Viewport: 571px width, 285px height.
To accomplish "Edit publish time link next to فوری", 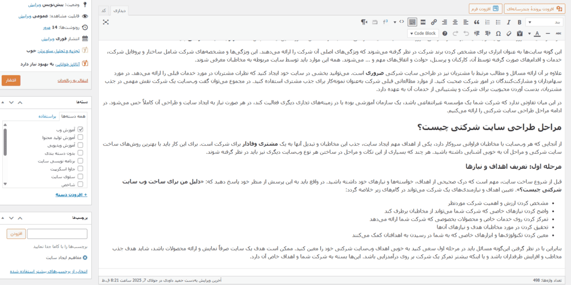I will pos(48,39).
